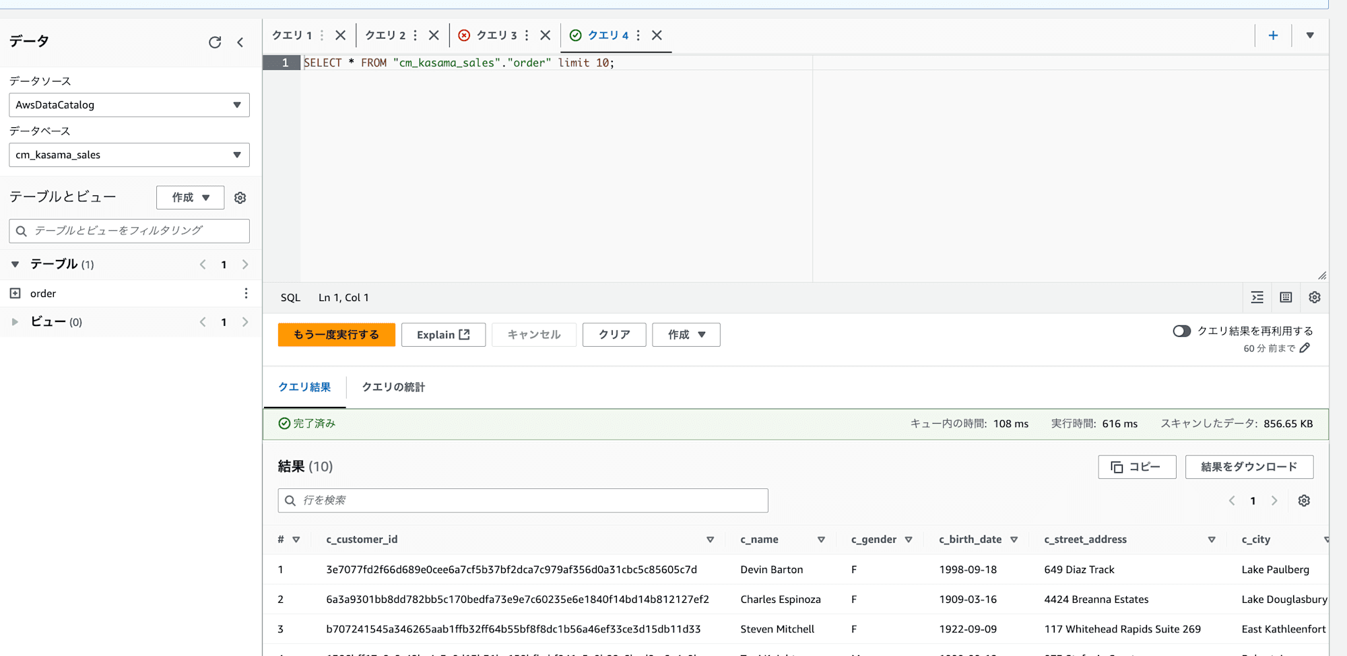Edit the result reuse time pencil icon
The height and width of the screenshot is (656, 1347).
coord(1305,348)
